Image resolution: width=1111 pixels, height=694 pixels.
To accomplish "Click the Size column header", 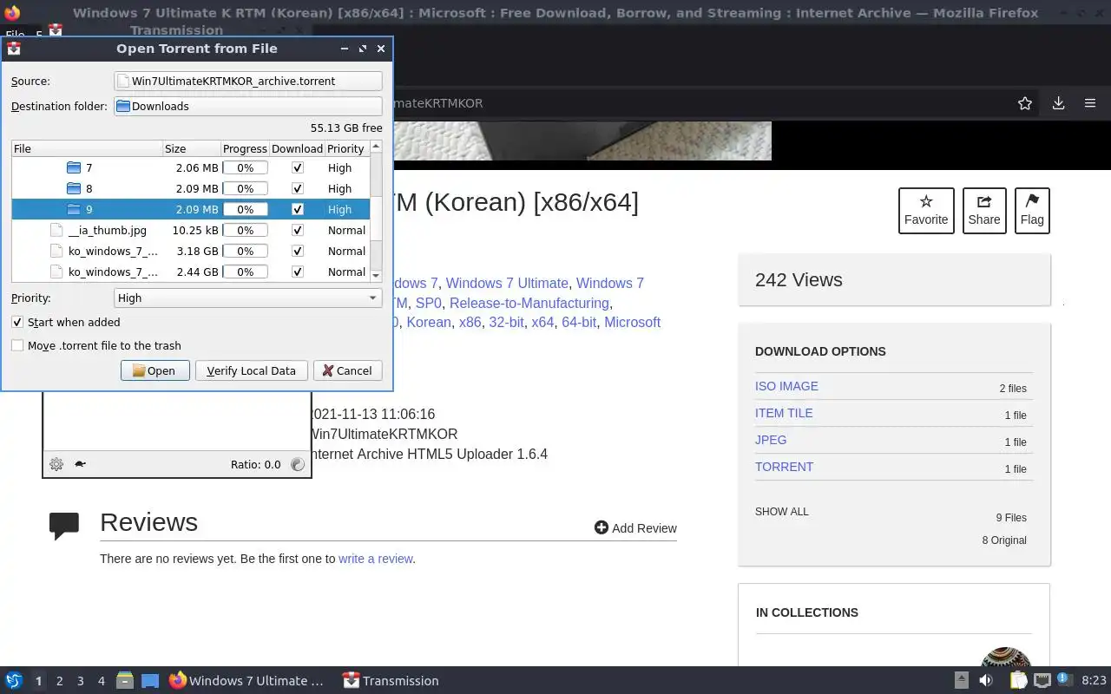I will pos(192,148).
